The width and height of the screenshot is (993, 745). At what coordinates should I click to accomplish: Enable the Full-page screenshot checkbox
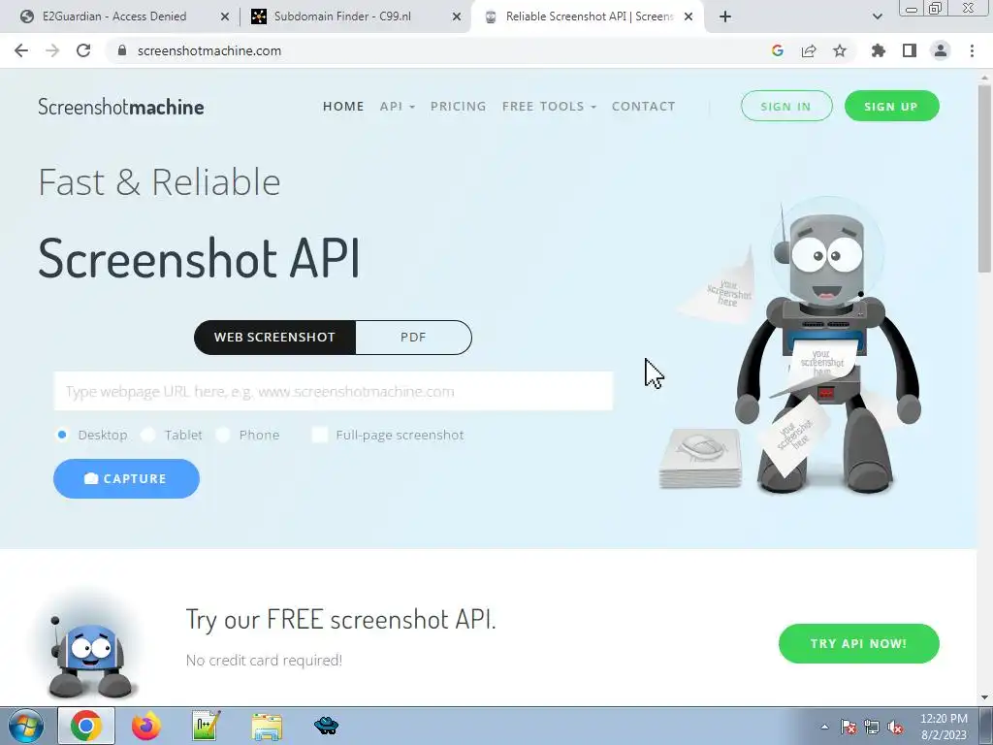pyautogui.click(x=320, y=435)
